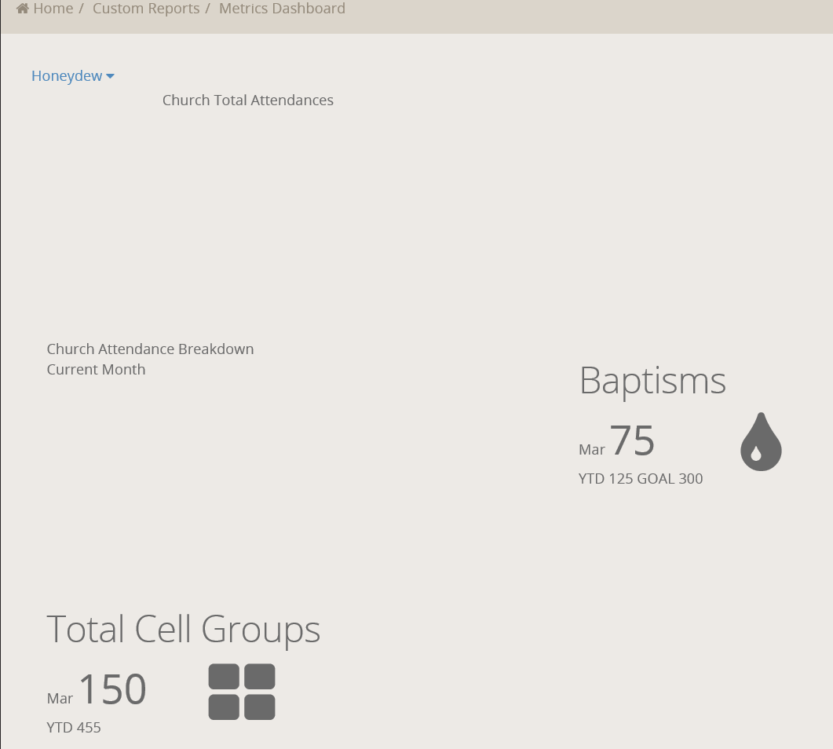Click the Baptisms heading
Image resolution: width=833 pixels, height=749 pixels.
[x=652, y=381]
